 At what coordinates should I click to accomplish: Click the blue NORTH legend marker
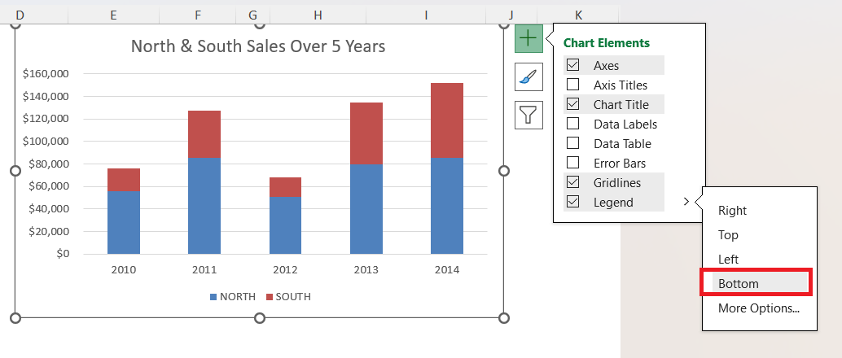[x=213, y=297]
